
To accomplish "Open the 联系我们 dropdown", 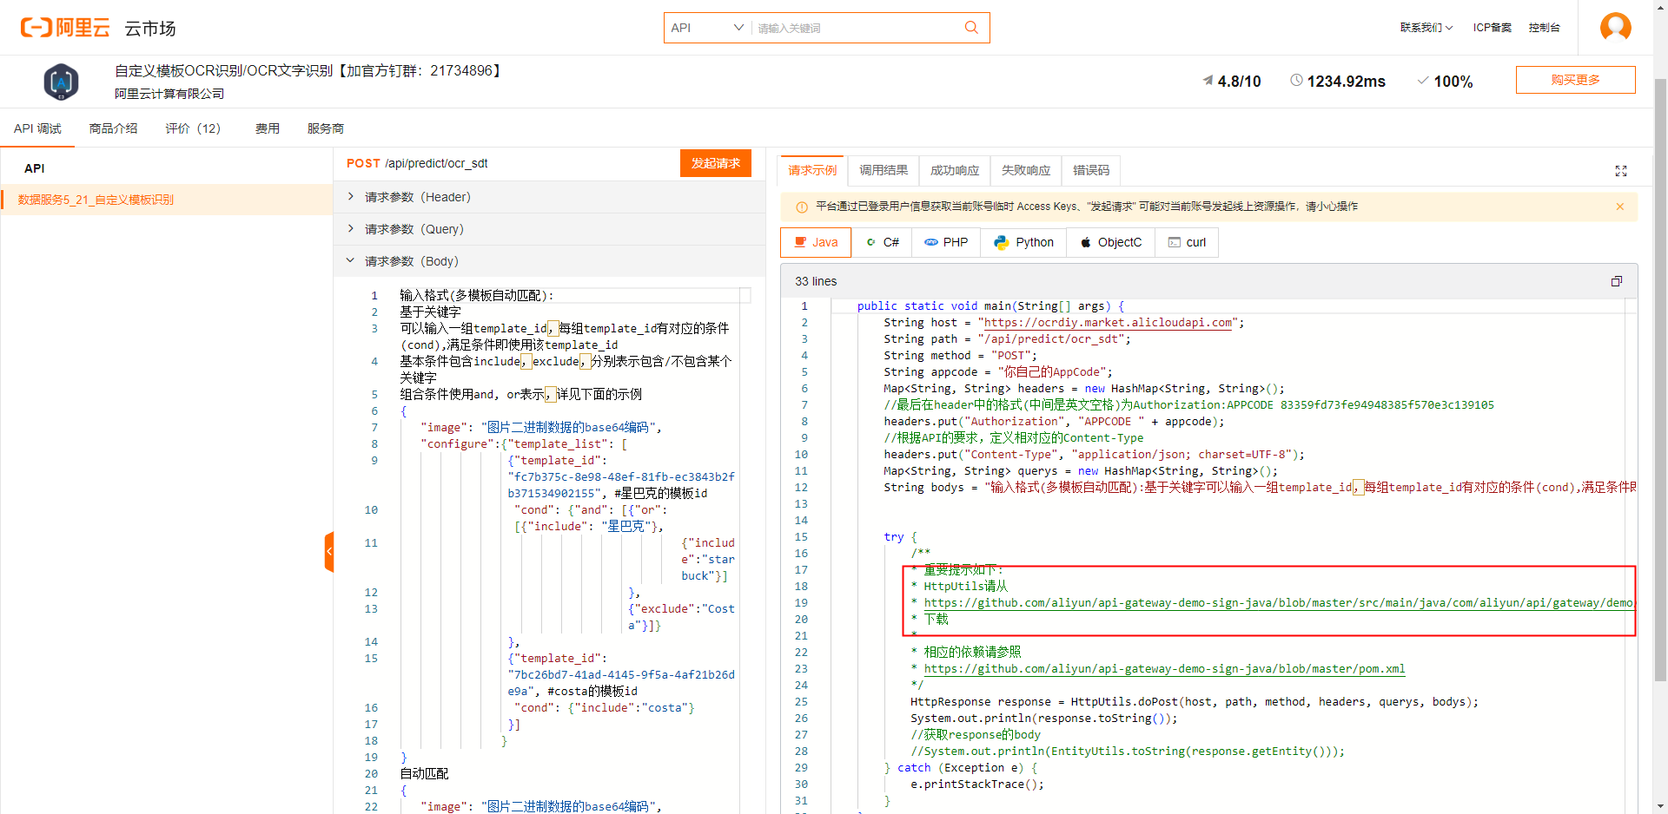I will [x=1426, y=28].
